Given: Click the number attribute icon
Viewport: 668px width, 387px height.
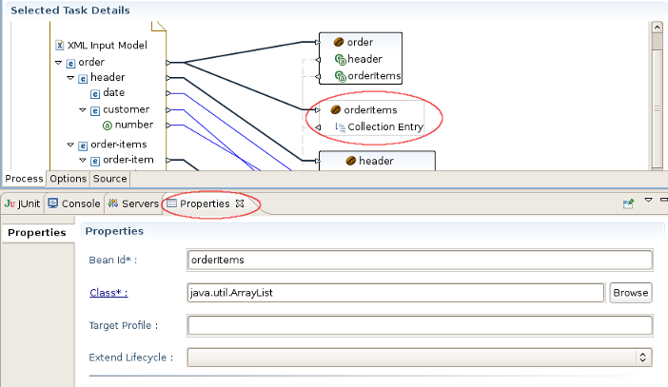Looking at the screenshot, I should 108,126.
